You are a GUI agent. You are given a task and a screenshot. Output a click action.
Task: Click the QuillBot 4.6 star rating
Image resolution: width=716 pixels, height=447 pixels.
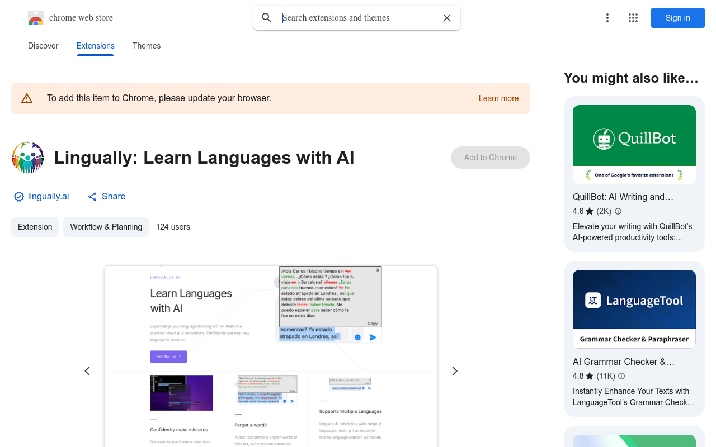[583, 211]
